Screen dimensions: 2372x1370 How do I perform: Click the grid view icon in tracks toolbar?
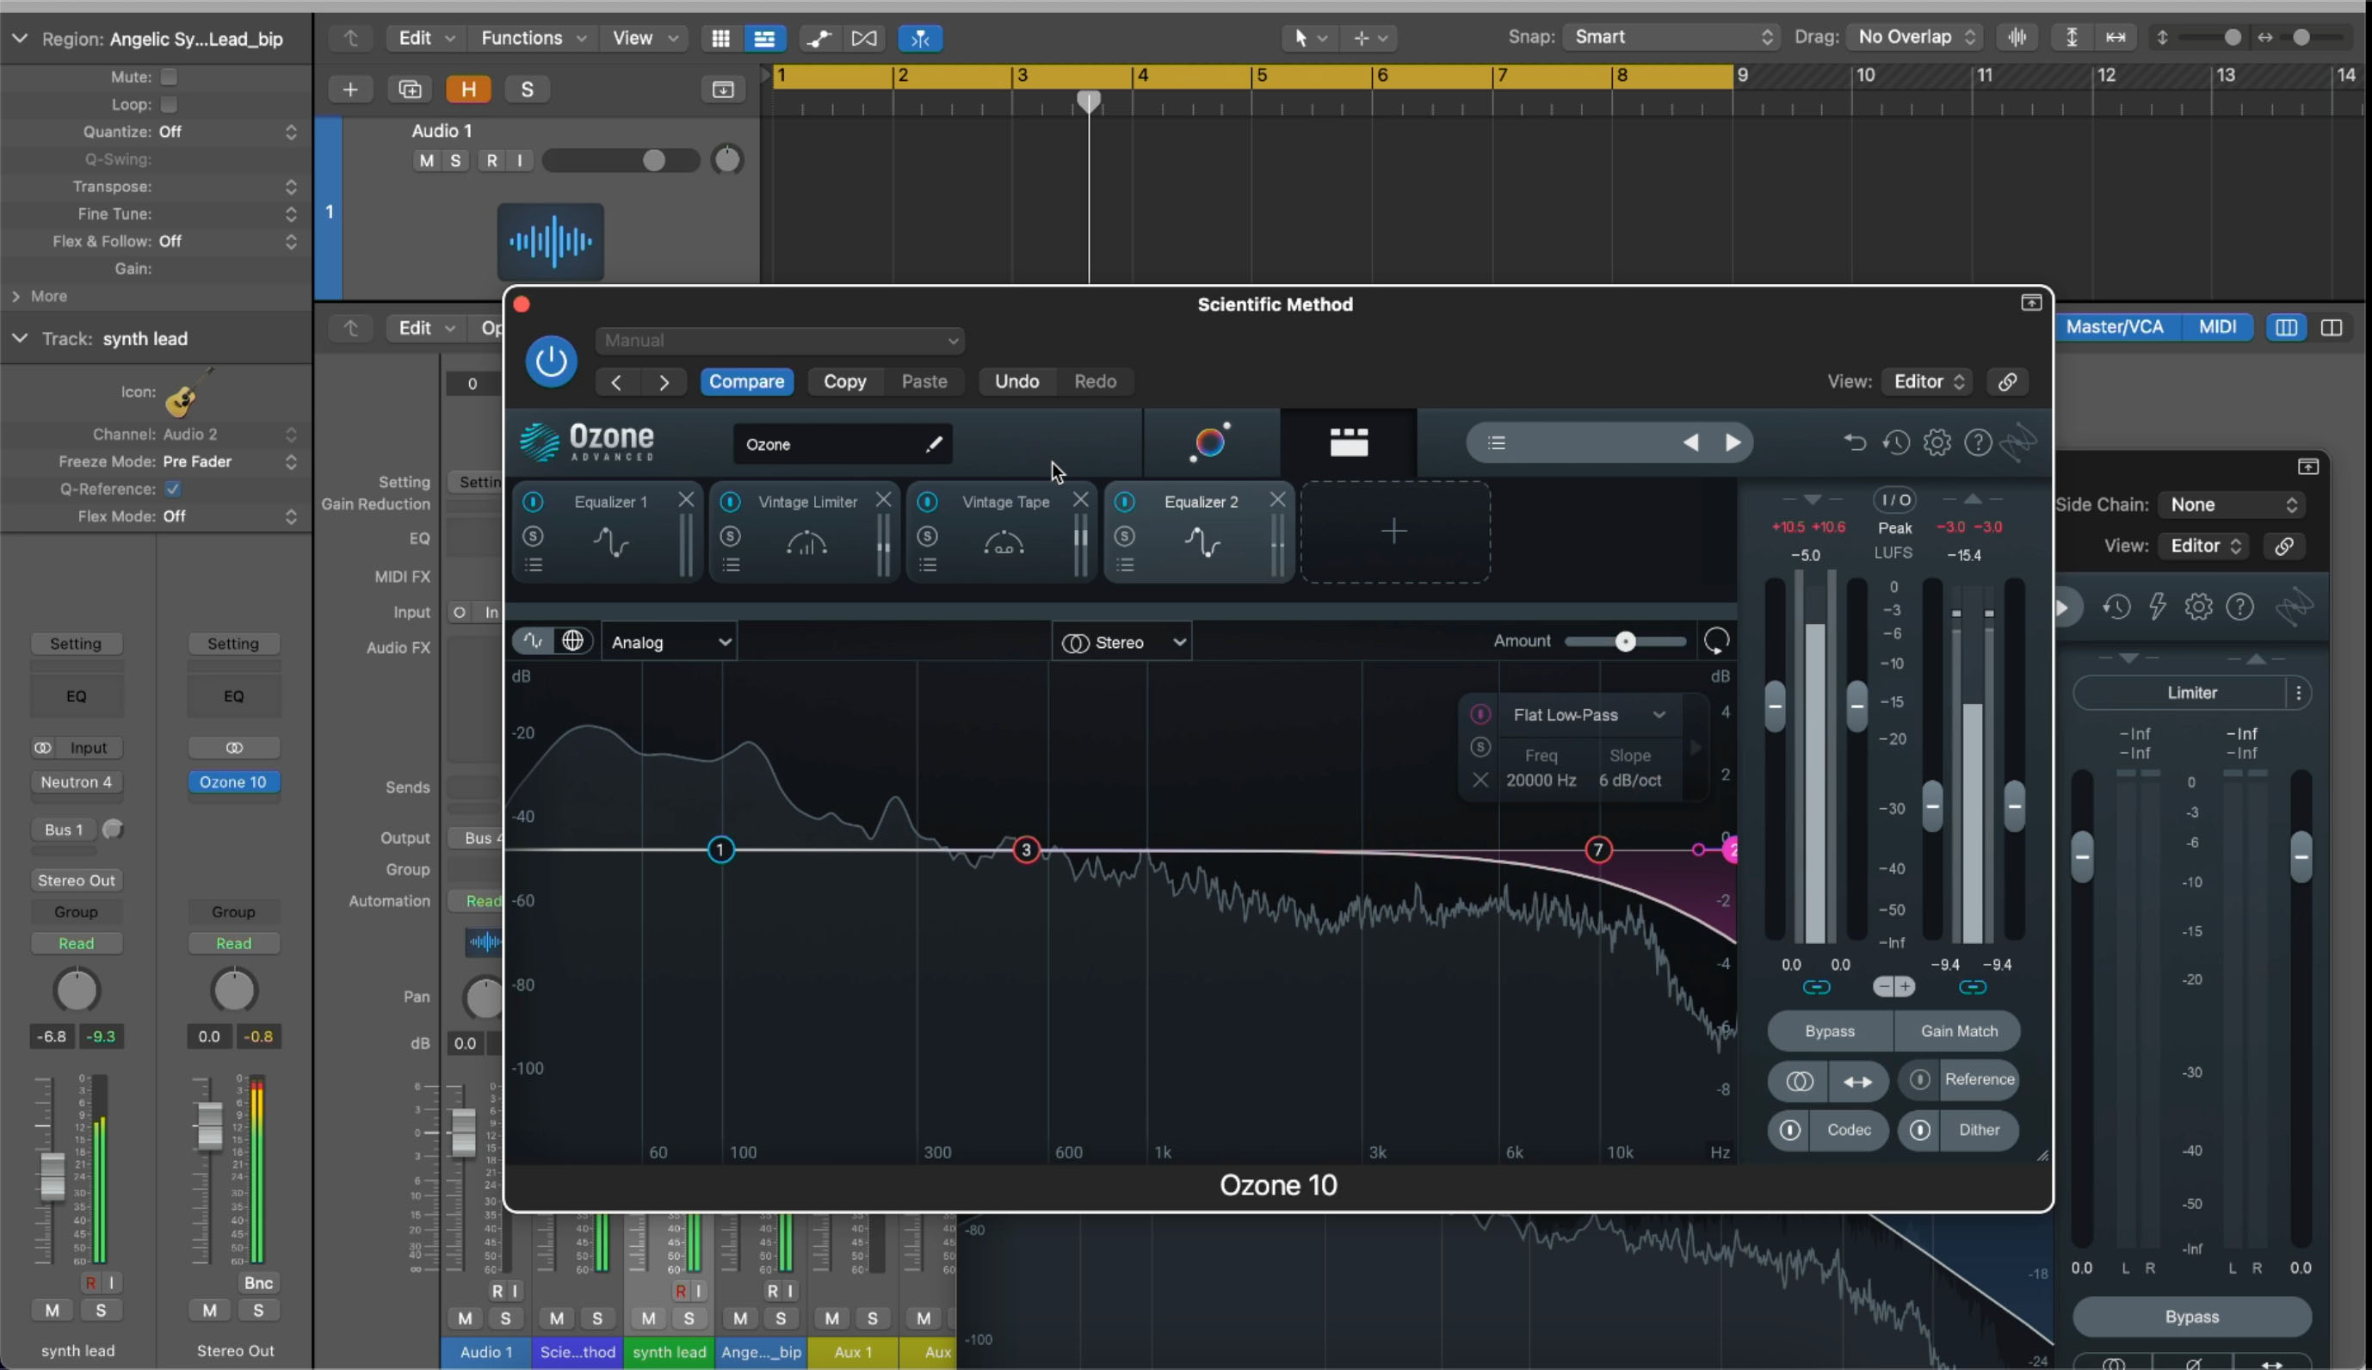[720, 38]
